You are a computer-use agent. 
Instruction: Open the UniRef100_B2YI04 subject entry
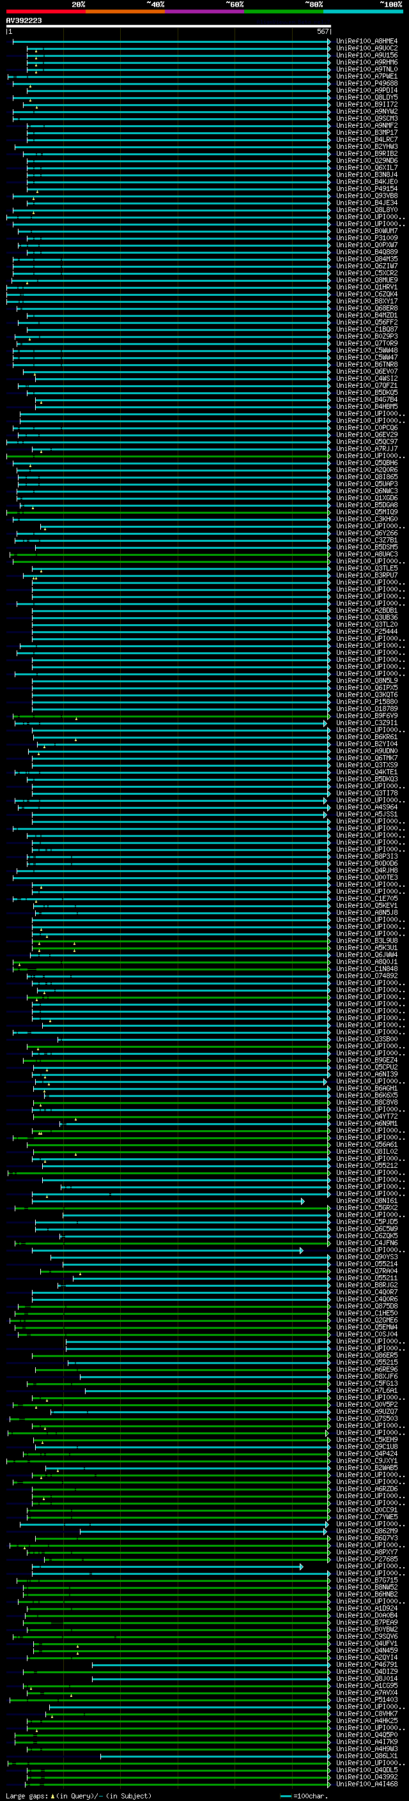(367, 743)
